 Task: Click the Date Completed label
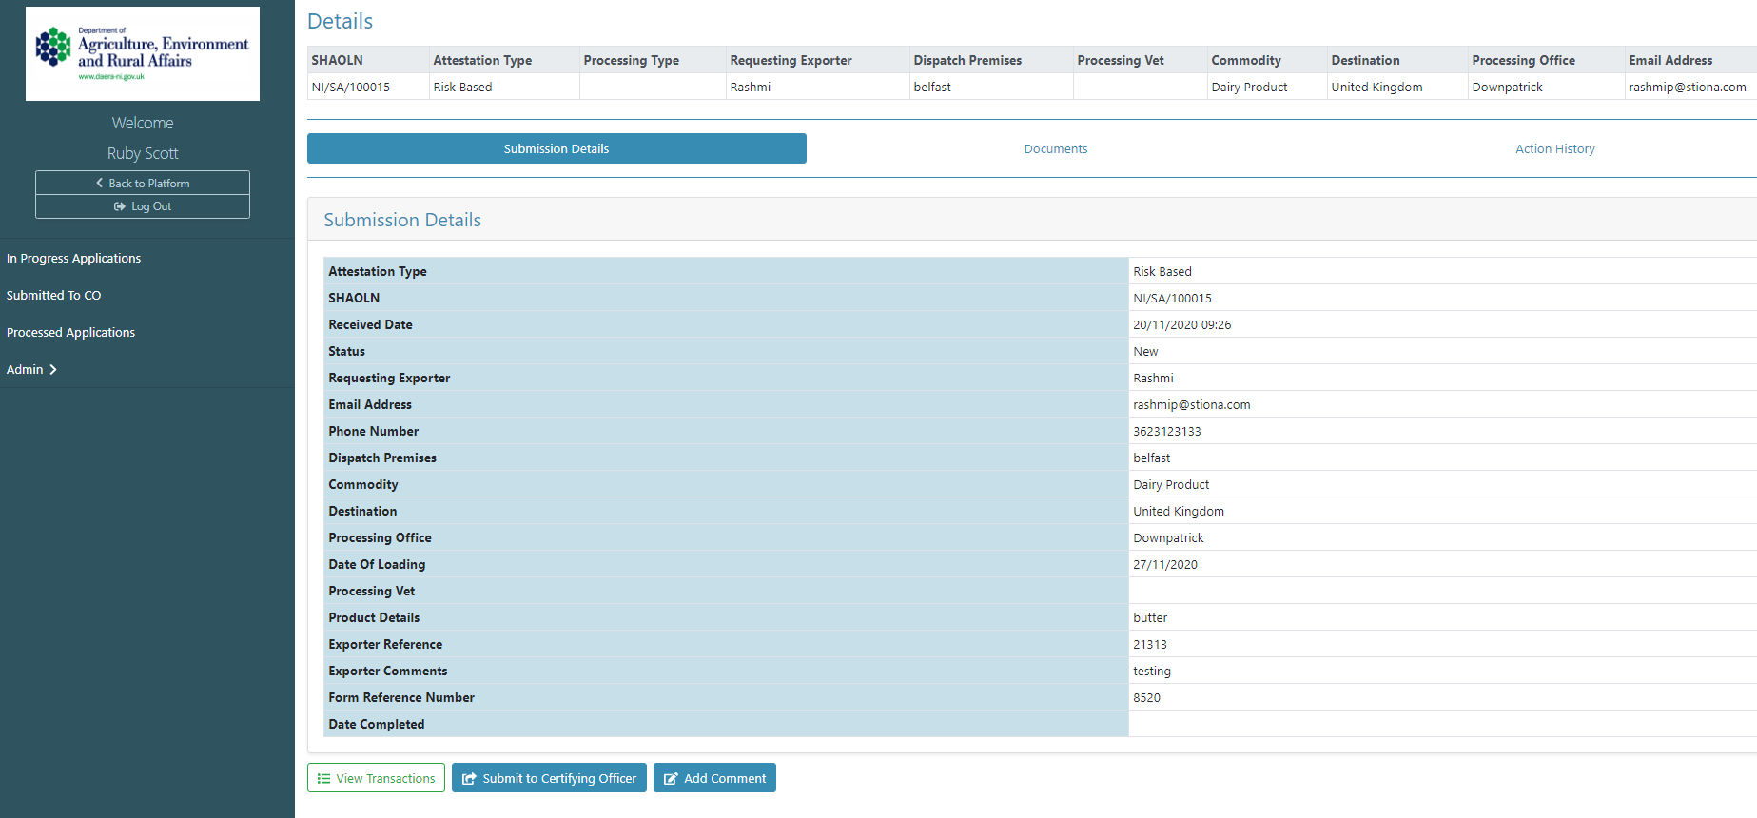point(377,724)
